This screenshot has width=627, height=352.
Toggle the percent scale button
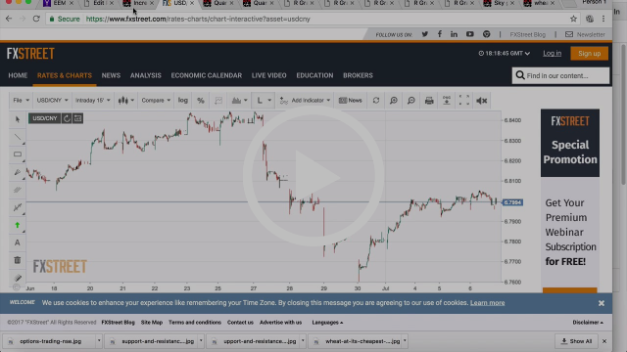200,101
